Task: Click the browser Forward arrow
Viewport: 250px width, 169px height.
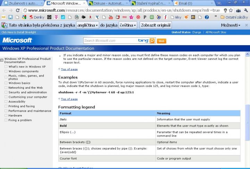Action: click(x=11, y=10)
